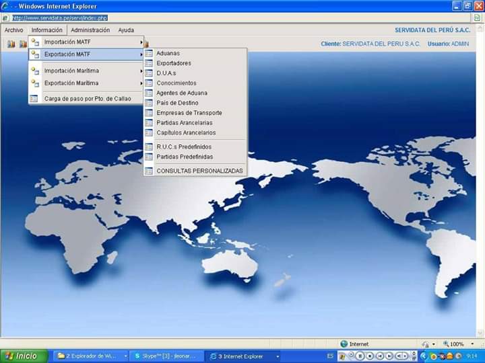Select Partidas Arancelarias option

coord(184,123)
